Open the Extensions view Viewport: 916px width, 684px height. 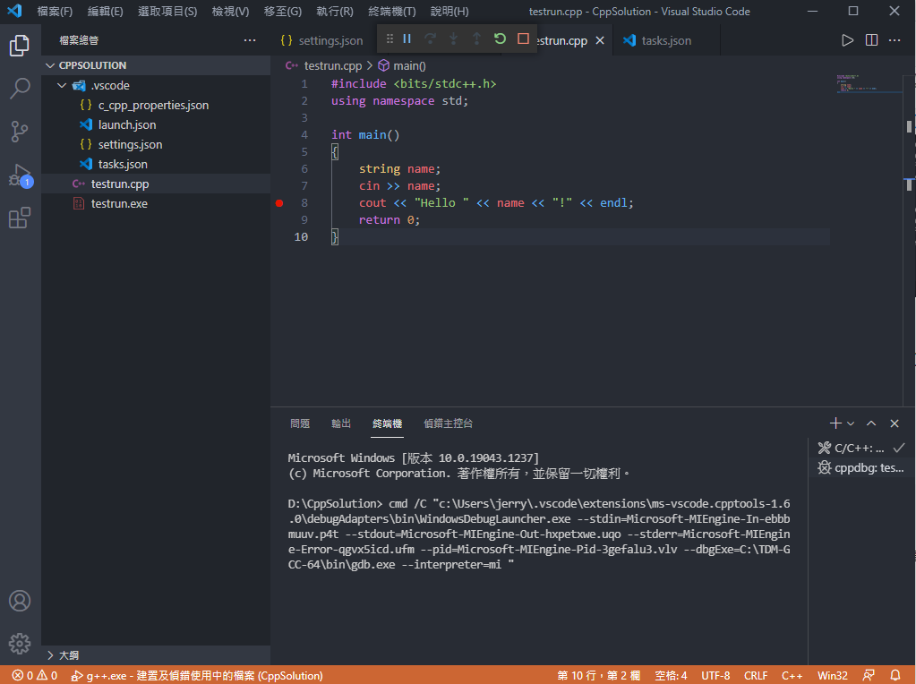[20, 218]
